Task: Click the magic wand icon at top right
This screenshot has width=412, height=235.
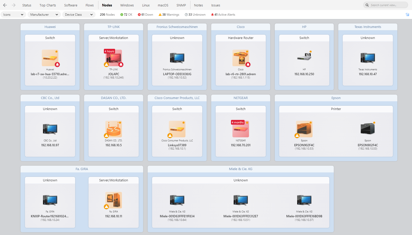Action: pos(407,15)
